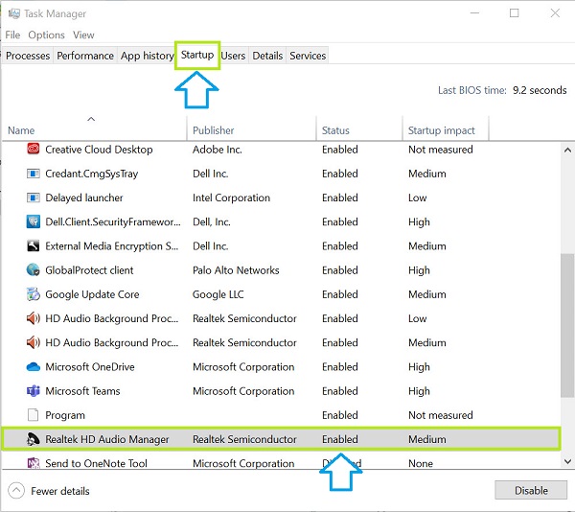
Task: Click the Send to OneNote Tool icon
Action: click(34, 464)
